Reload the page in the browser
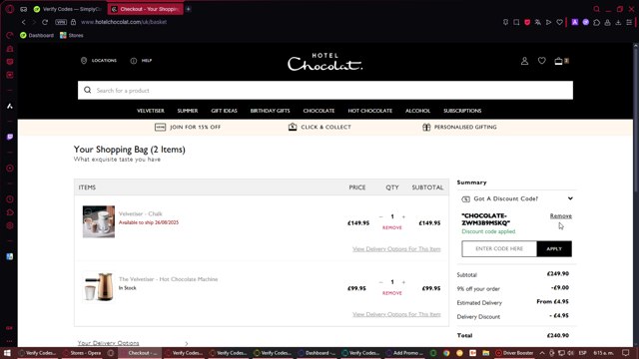Image resolution: width=639 pixels, height=359 pixels. [45, 22]
